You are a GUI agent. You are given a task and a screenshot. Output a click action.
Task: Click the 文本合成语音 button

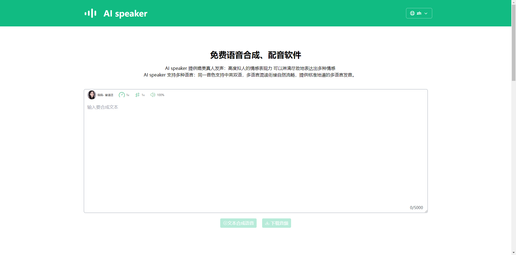pyautogui.click(x=238, y=223)
